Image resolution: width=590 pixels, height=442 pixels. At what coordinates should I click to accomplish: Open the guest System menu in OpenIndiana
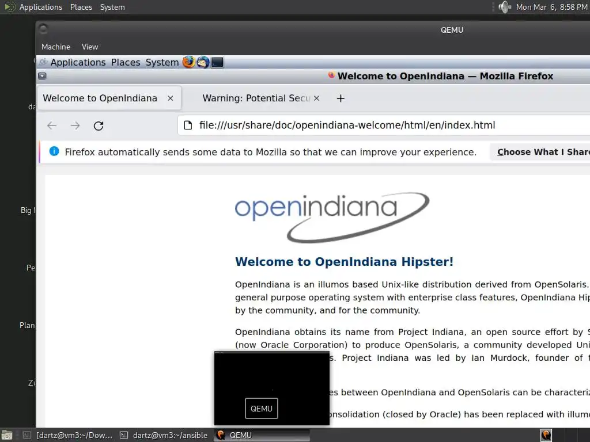[162, 62]
